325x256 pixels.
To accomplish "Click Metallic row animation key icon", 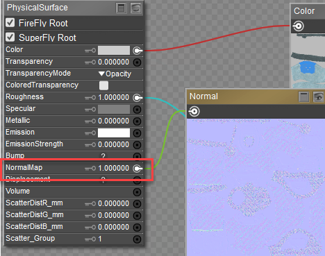I will pyautogui.click(x=90, y=121).
